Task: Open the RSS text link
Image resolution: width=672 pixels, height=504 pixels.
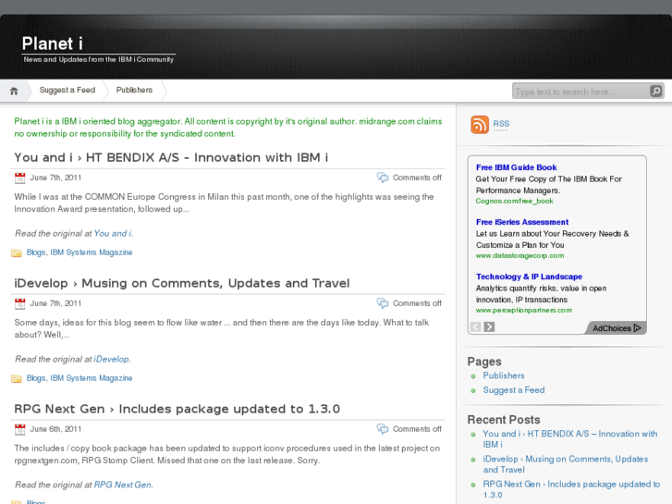Action: coord(501,124)
